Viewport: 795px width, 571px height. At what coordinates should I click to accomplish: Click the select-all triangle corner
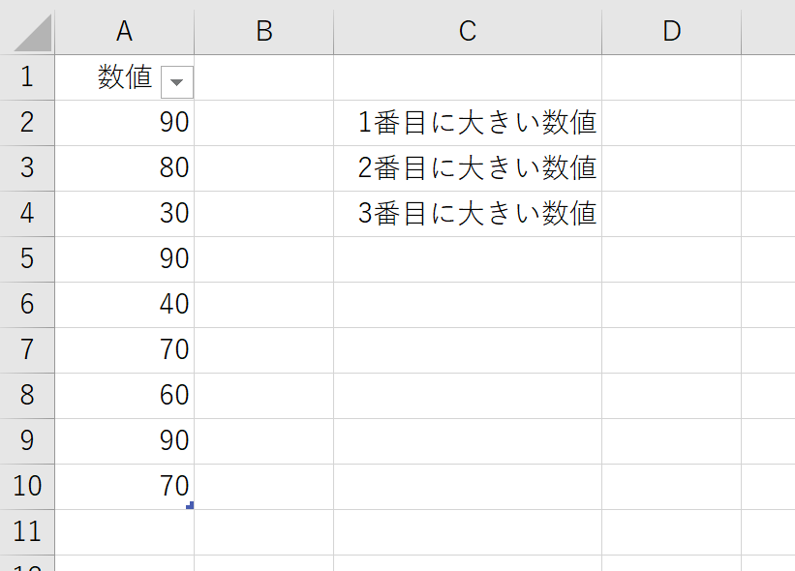(x=33, y=33)
